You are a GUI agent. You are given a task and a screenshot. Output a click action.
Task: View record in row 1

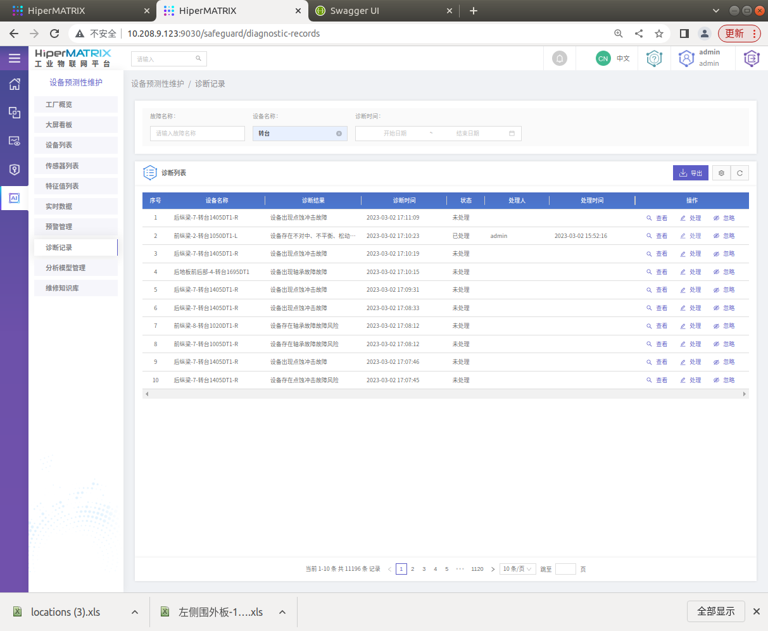pyautogui.click(x=657, y=218)
